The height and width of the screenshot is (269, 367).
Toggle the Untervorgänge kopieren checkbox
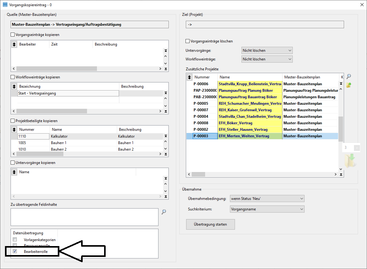pyautogui.click(x=13, y=162)
